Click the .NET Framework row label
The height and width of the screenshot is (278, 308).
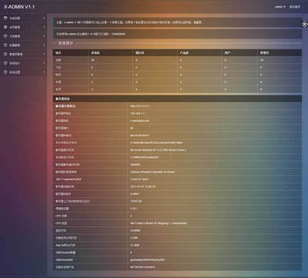pyautogui.click(x=69, y=179)
